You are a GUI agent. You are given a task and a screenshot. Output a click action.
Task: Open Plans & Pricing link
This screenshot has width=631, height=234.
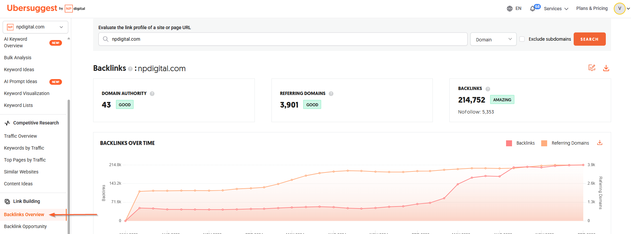click(592, 8)
